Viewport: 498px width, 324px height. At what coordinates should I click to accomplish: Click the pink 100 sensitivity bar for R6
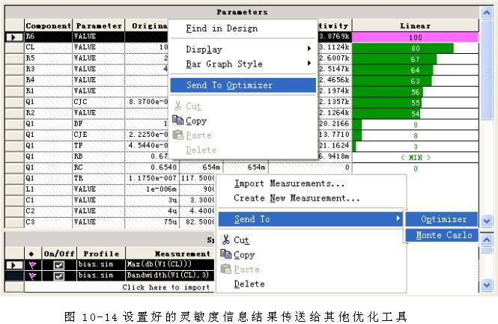(415, 37)
